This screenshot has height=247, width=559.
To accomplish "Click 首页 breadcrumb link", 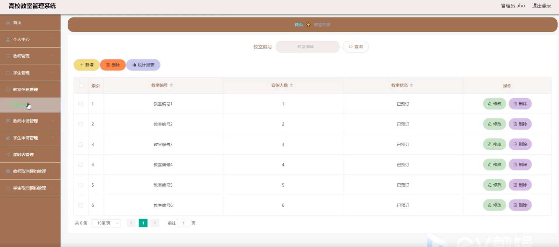I will pyautogui.click(x=299, y=25).
